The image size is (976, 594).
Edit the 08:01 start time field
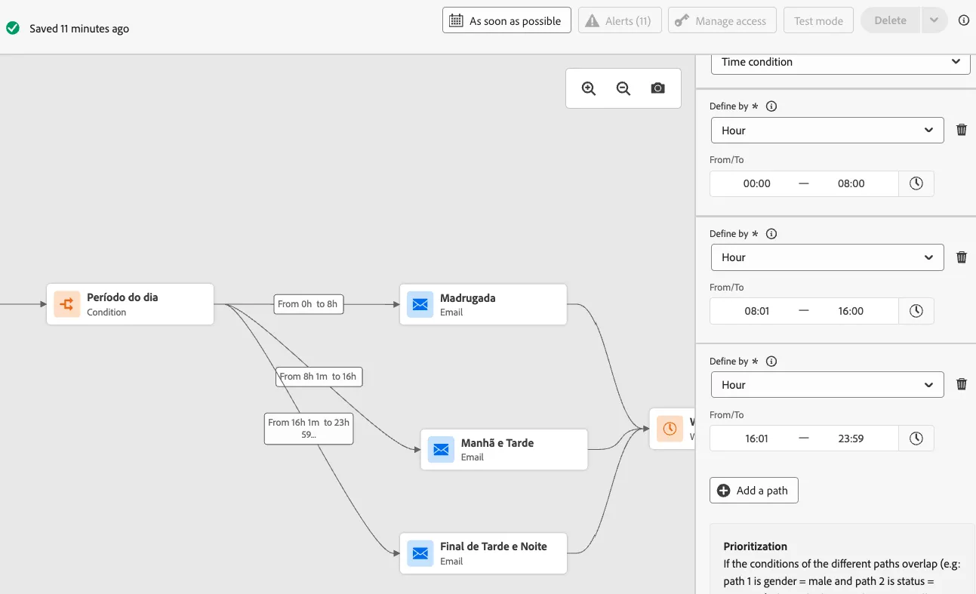click(757, 311)
